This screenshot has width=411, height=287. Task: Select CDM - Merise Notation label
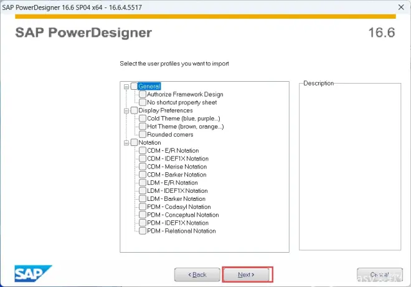coord(177,167)
